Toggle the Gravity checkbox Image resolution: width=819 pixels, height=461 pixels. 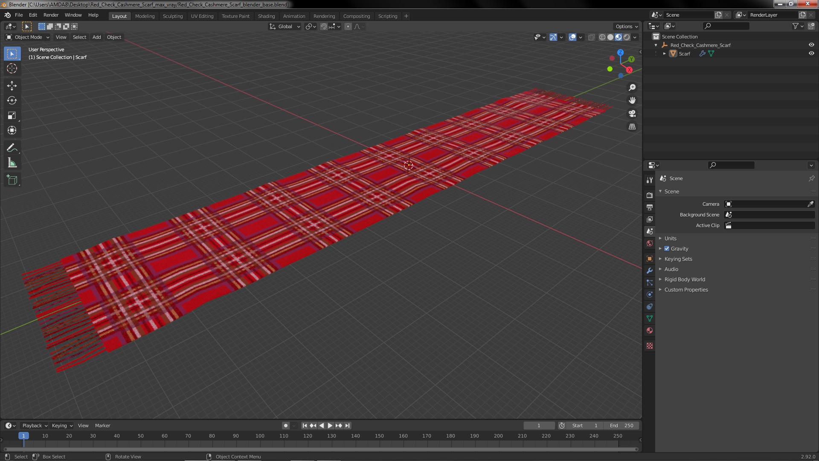pos(667,249)
